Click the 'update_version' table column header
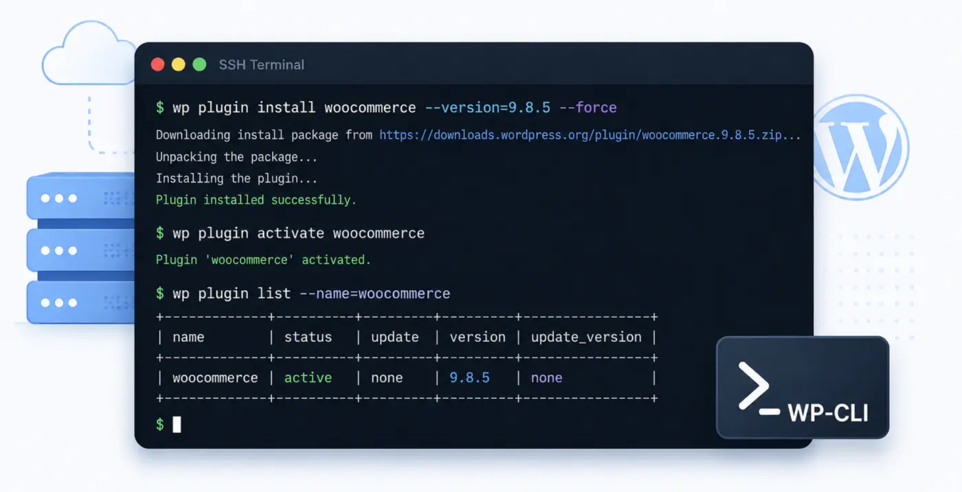The height and width of the screenshot is (492, 962). pyautogui.click(x=586, y=337)
